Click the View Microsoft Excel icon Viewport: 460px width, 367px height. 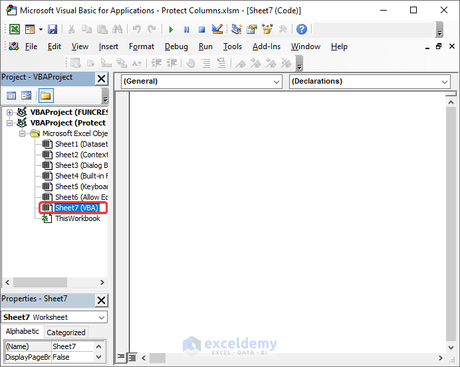coord(15,29)
